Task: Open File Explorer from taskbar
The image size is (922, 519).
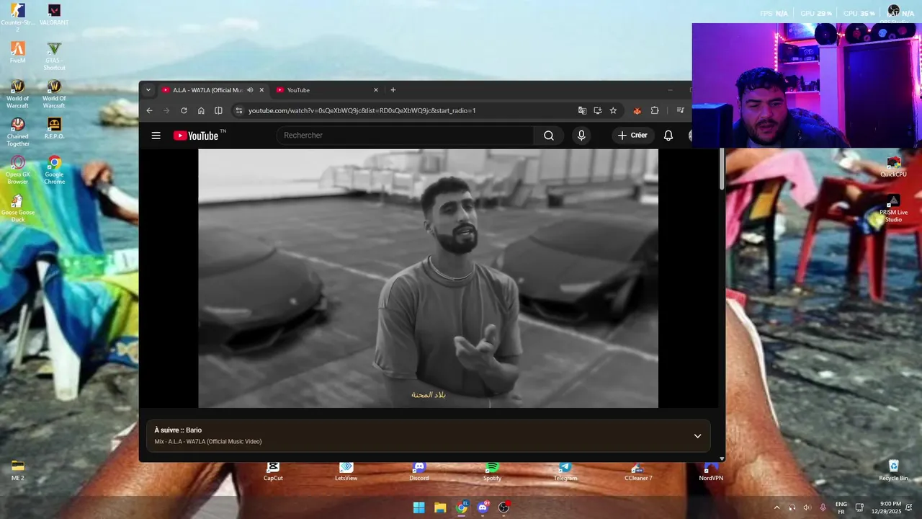Action: point(440,507)
